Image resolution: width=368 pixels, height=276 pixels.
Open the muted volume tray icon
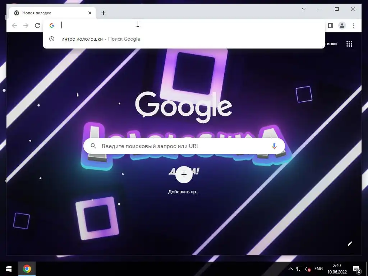[x=308, y=269]
